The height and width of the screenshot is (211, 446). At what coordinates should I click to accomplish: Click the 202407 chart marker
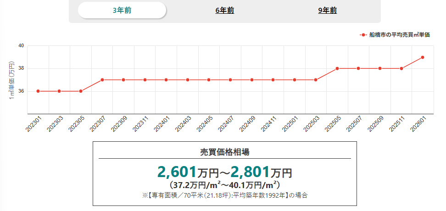(230, 80)
